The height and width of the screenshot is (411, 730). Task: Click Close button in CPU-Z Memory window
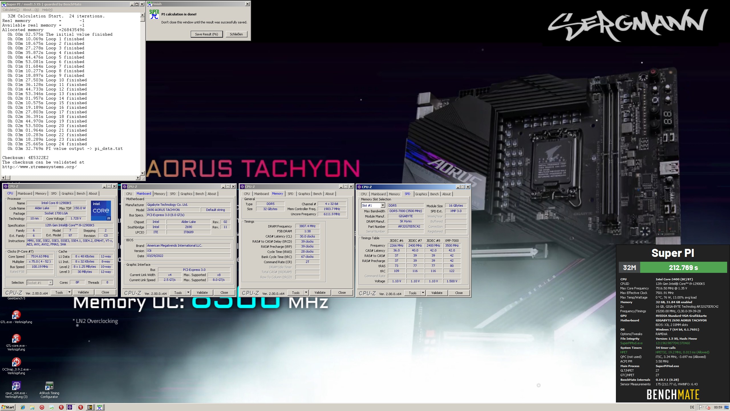coord(342,293)
